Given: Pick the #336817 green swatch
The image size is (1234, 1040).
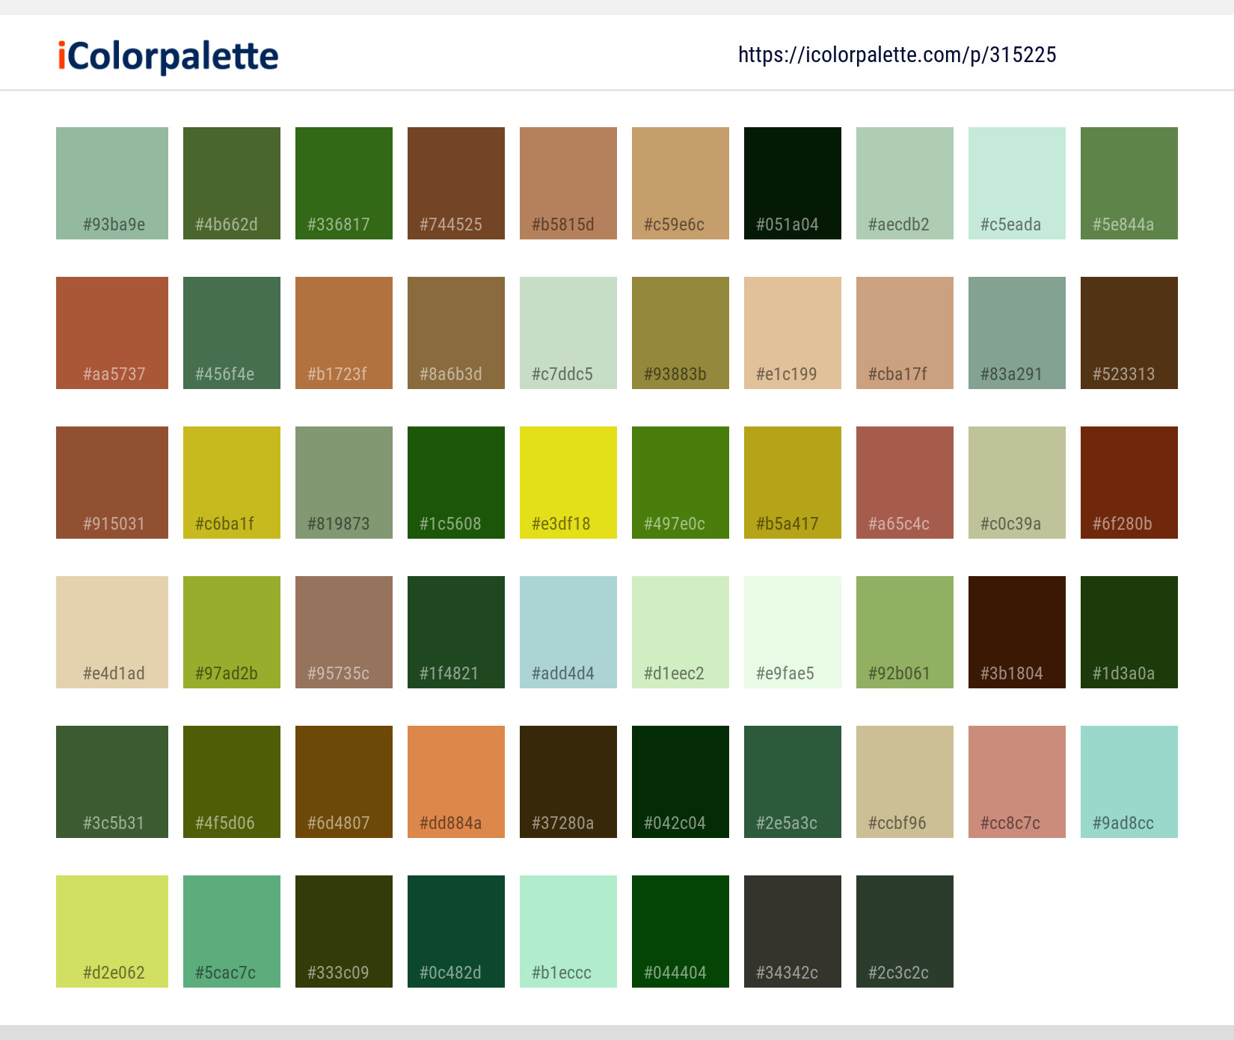Looking at the screenshot, I should point(344,183).
